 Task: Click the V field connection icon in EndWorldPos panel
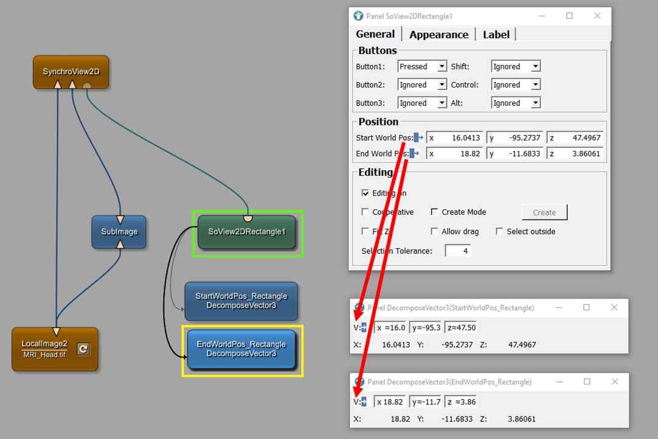[x=363, y=402]
